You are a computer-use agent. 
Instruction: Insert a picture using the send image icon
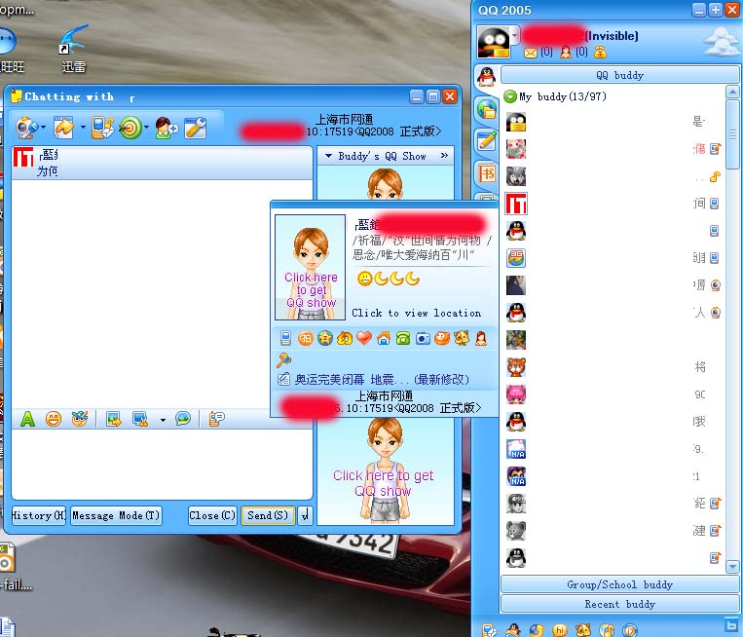point(114,419)
